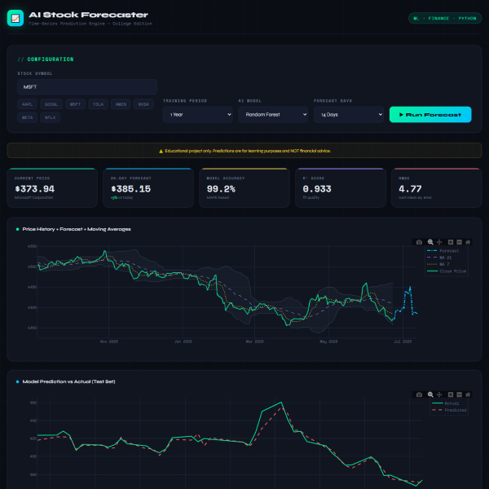Click the '// CONFIGURATION' section label
Image resolution: width=489 pixels, height=489 pixels.
click(x=46, y=59)
